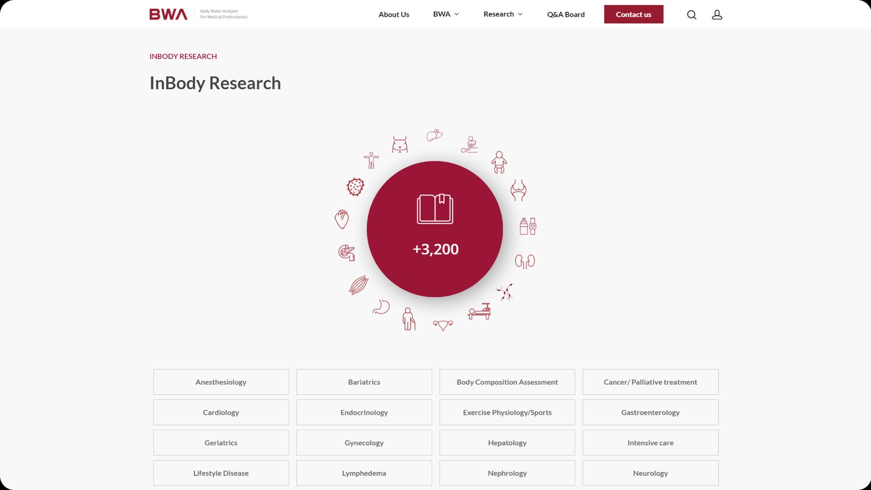Open the Neurology category
The image size is (871, 490).
651,474
